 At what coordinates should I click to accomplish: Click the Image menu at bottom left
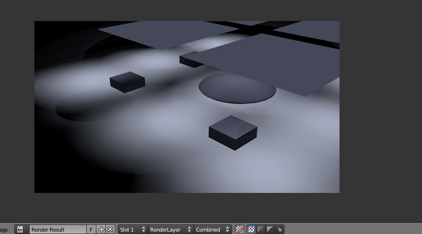tap(4, 230)
